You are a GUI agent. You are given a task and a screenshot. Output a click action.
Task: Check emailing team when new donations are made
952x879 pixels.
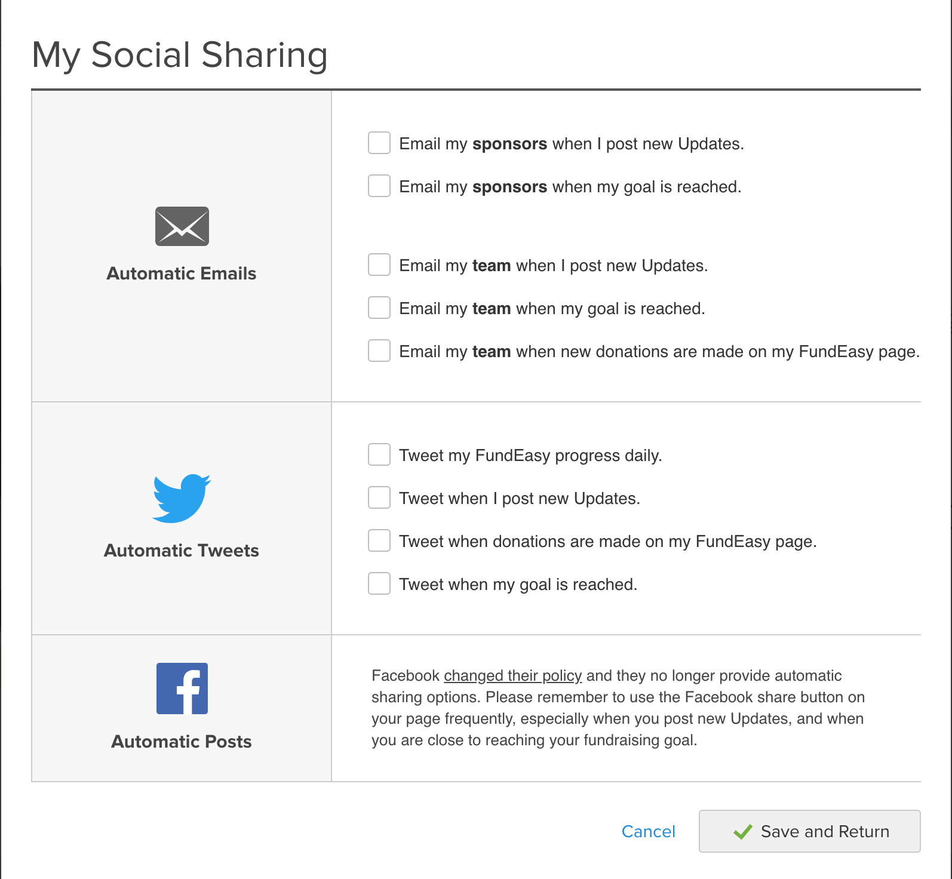[379, 351]
